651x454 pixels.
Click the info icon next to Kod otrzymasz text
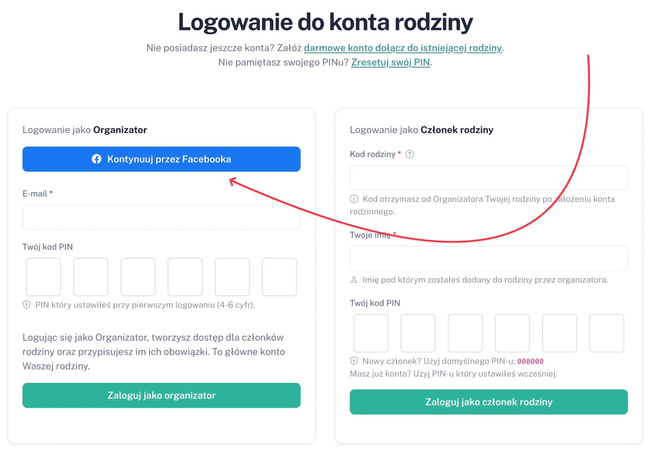354,199
